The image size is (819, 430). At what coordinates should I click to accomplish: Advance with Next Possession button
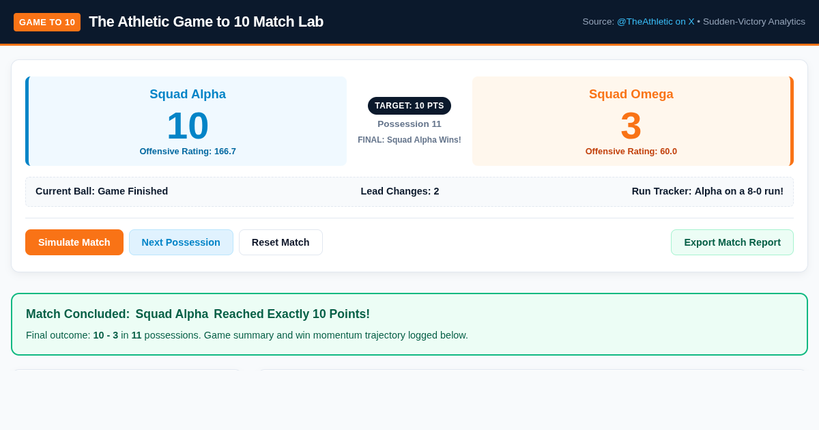181,242
